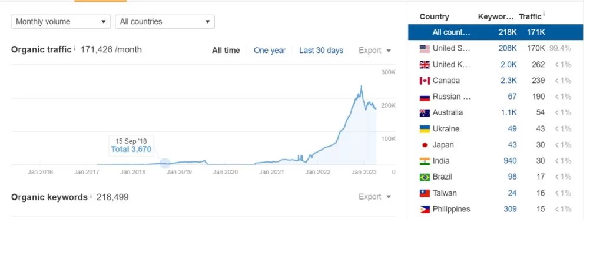Click the 15 Sep '18 chart data point
Viewport: 603px width, 275px height.
[165, 163]
